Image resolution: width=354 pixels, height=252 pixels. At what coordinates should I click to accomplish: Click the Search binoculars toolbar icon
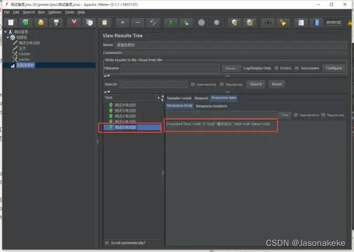tap(268, 22)
